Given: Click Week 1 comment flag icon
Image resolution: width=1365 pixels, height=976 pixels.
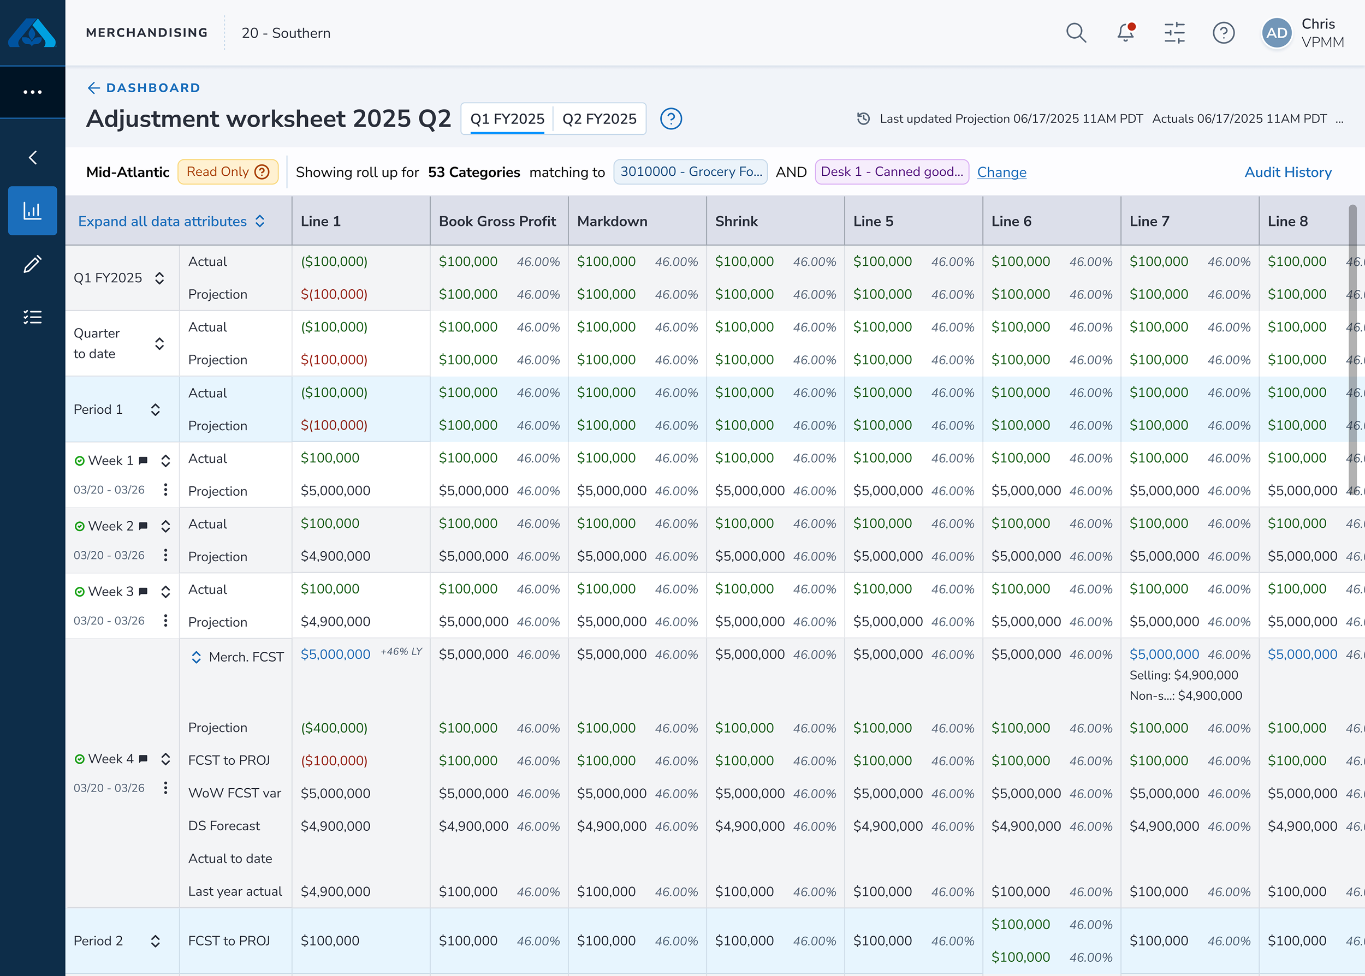Looking at the screenshot, I should click(143, 460).
